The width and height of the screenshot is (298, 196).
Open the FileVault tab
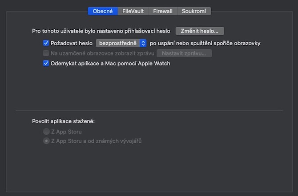[133, 11]
